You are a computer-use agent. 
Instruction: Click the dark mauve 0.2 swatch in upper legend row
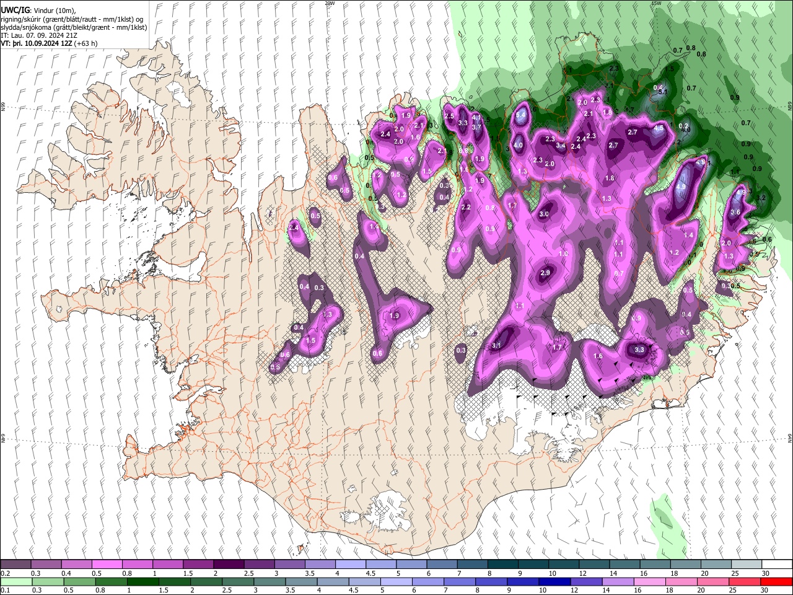(16, 565)
